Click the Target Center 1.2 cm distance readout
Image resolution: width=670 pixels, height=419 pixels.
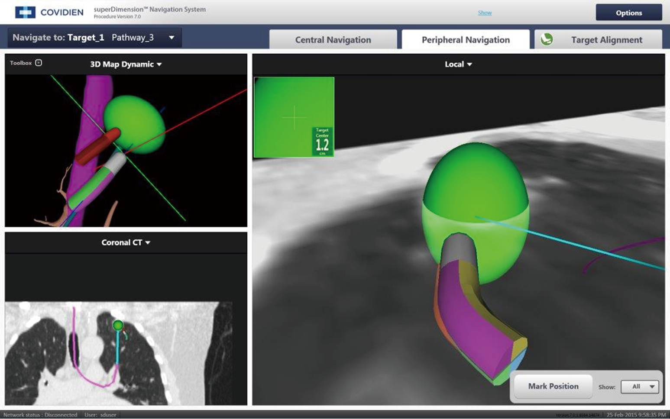[322, 142]
